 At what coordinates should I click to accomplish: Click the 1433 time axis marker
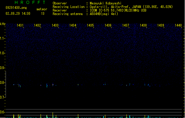(55, 25)
